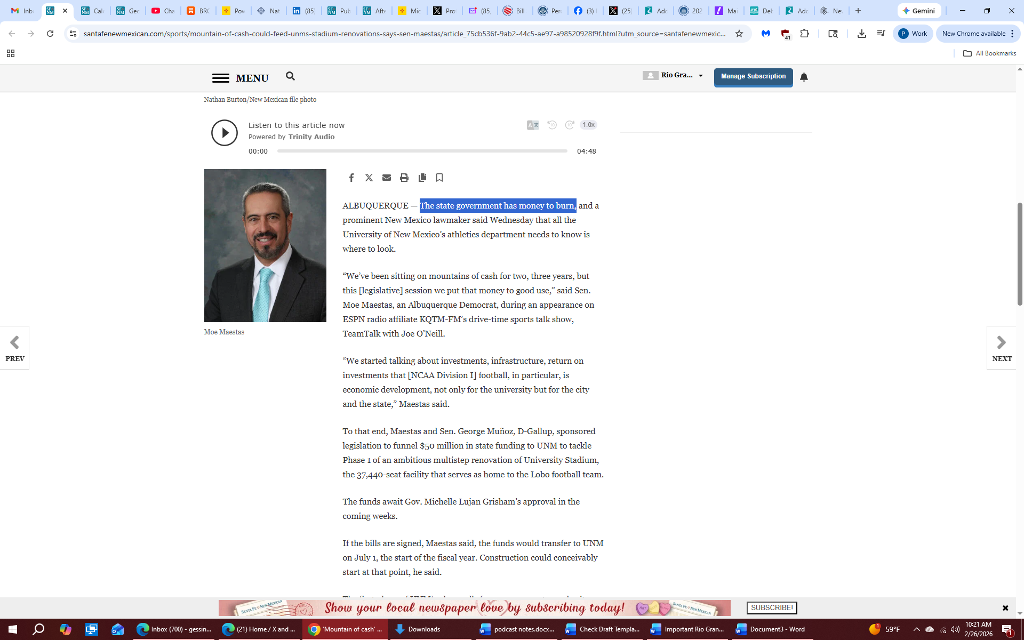
Task: Play the Trinity Audio article
Action: coord(225,133)
